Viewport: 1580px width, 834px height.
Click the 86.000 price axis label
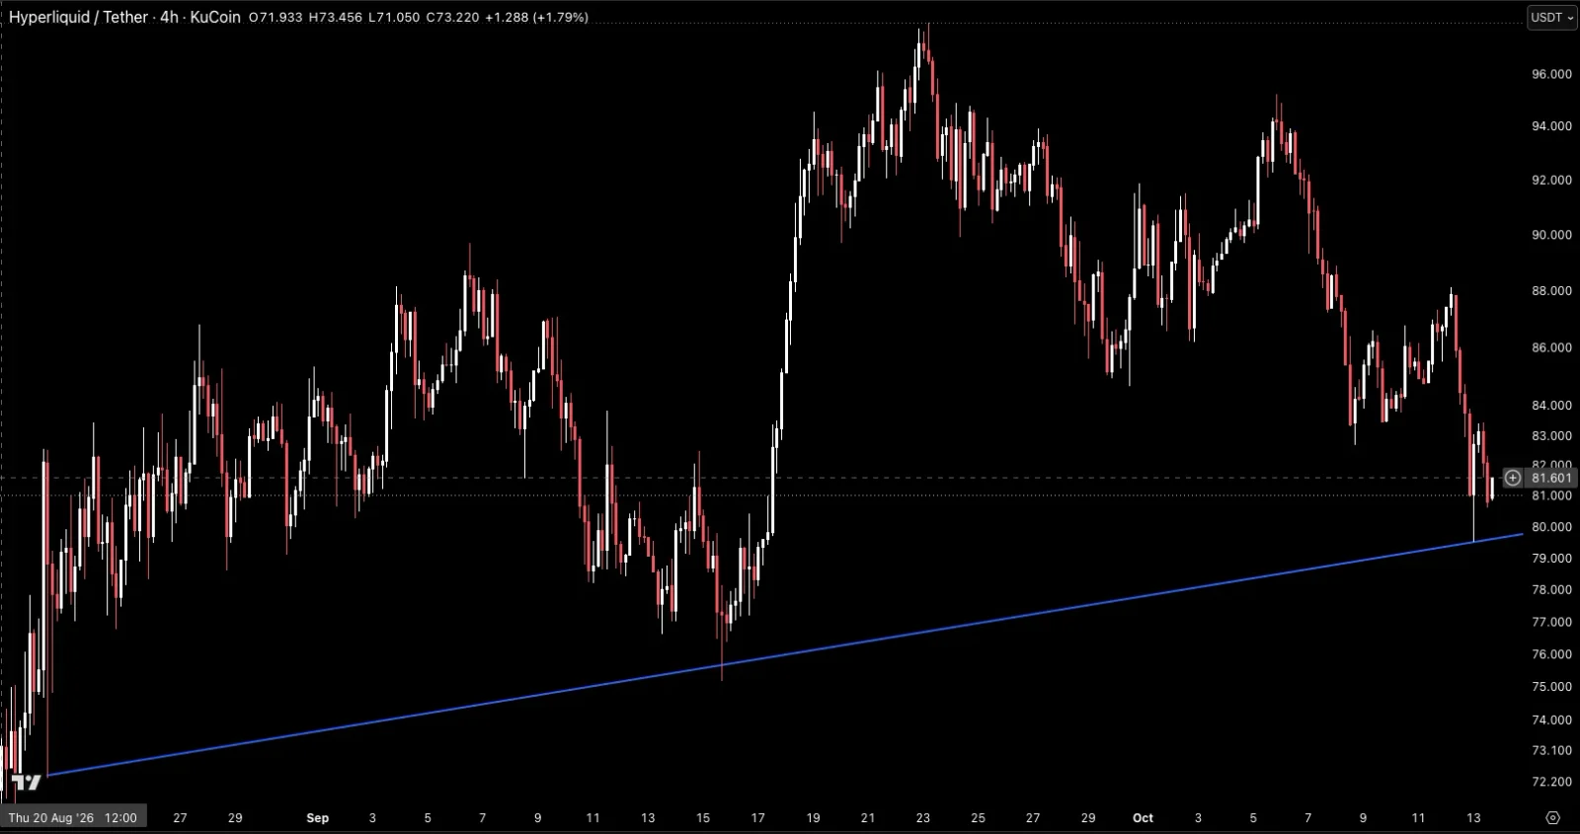click(x=1551, y=347)
